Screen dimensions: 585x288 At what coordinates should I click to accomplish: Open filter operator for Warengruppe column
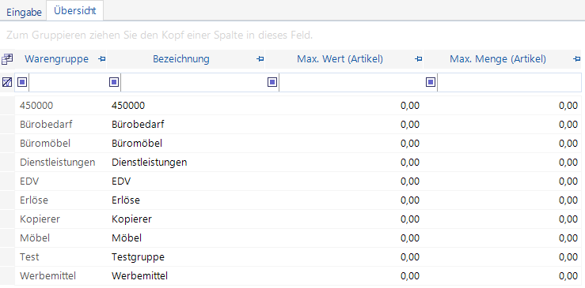pyautogui.click(x=22, y=82)
